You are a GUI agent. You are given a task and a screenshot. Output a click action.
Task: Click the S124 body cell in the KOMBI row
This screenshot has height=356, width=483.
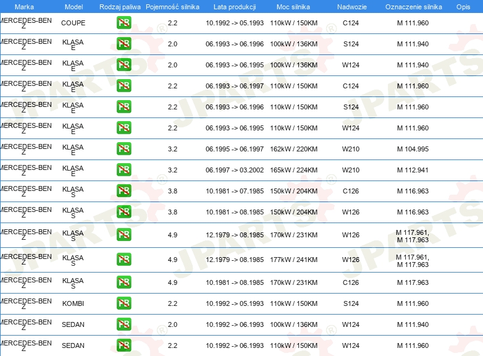(351, 303)
